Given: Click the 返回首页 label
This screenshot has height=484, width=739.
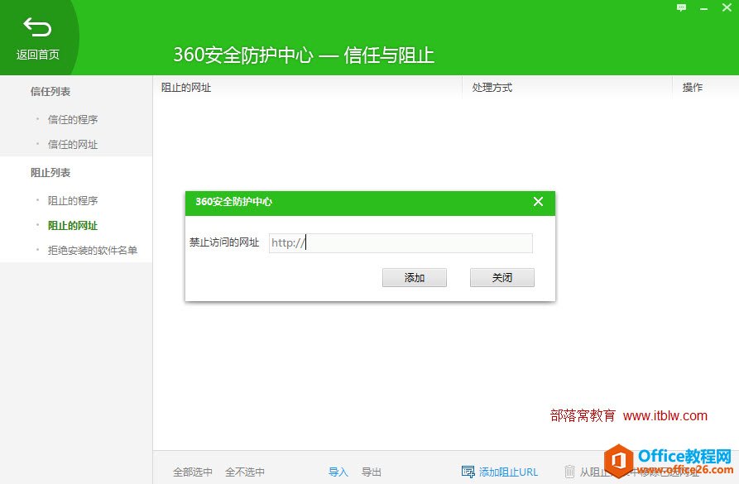Looking at the screenshot, I should click(x=38, y=55).
